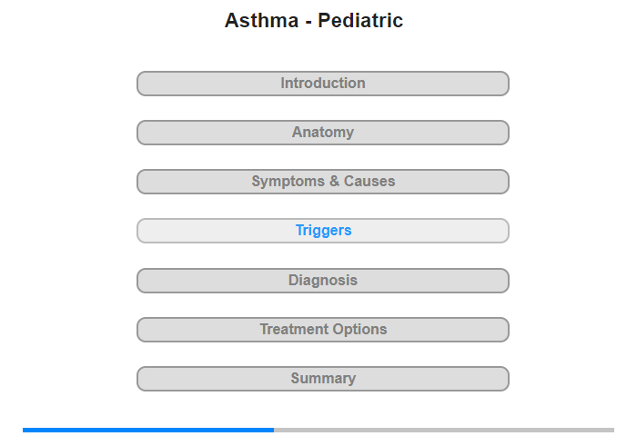Open the Introduction section

(x=323, y=84)
